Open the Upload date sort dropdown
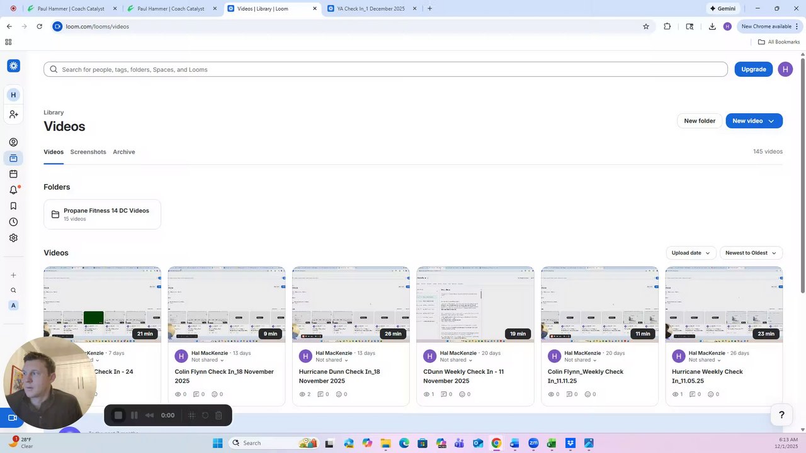 pyautogui.click(x=691, y=253)
